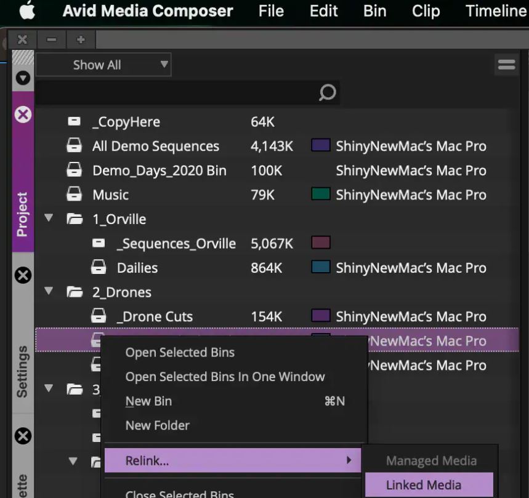Screen dimensions: 529x498
Task: Select the _CopyHere bin icon
Action: tap(75, 121)
